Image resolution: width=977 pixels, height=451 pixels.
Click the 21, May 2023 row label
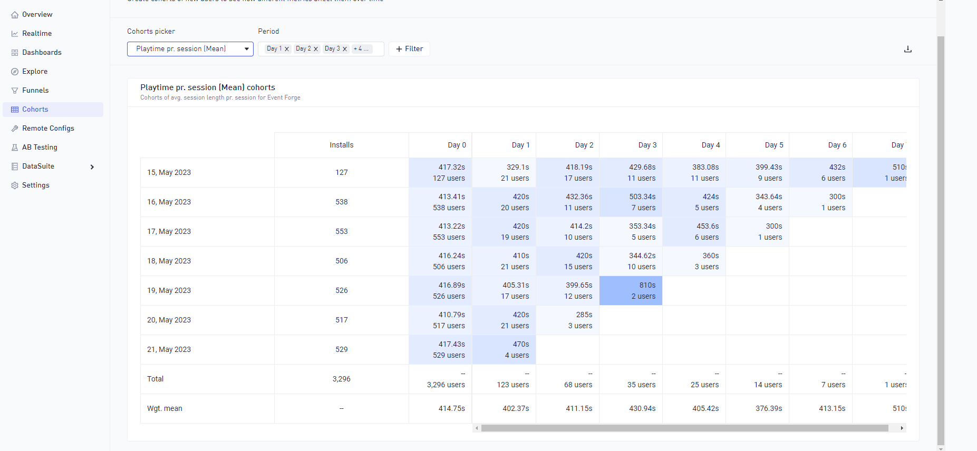coord(169,349)
